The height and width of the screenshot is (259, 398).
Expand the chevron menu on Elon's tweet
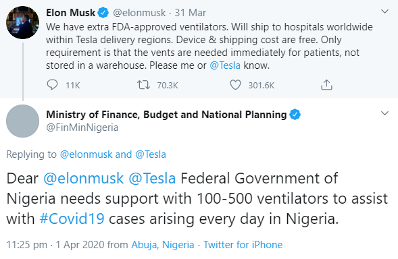click(x=384, y=11)
